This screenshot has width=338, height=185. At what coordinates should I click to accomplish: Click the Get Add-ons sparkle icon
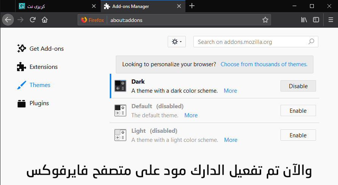point(22,48)
